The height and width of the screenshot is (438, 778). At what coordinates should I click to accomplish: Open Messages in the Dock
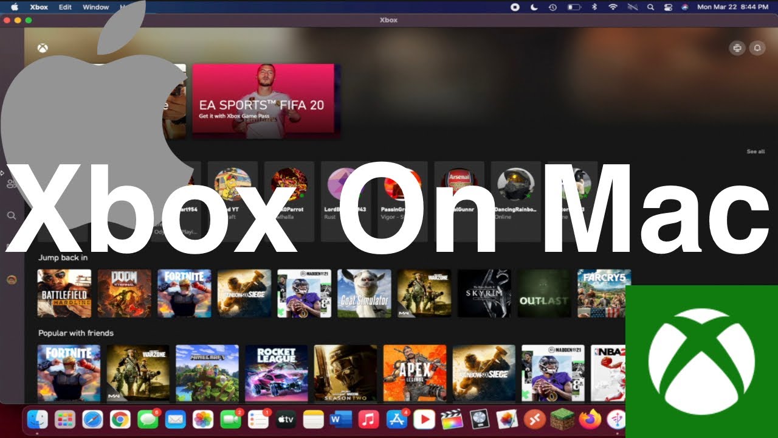[148, 419]
